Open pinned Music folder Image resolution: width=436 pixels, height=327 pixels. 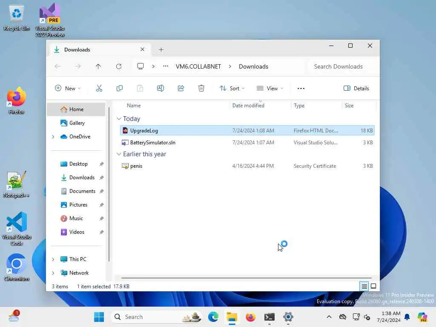click(x=76, y=218)
